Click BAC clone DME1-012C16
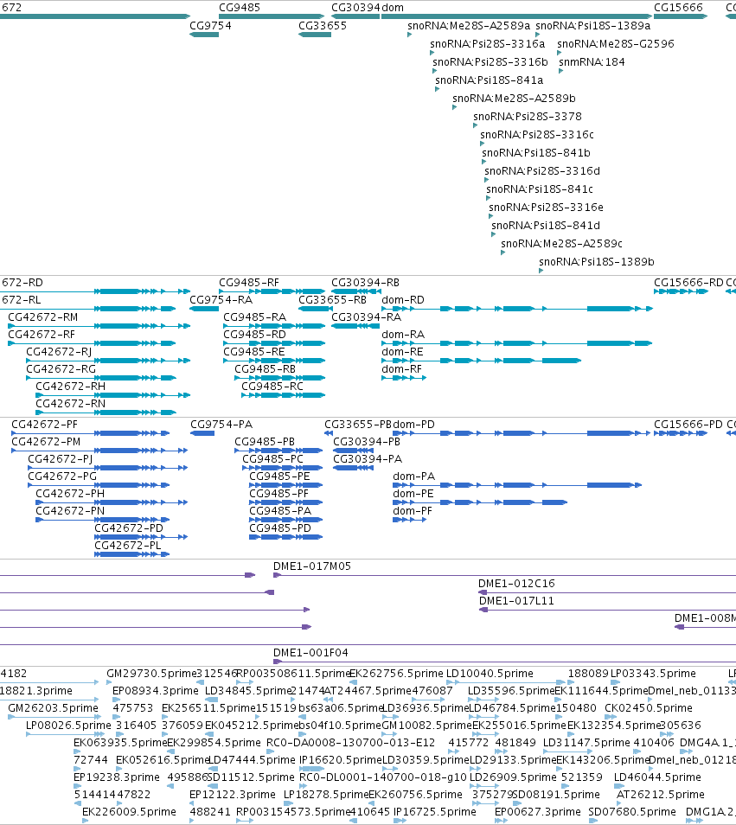 [x=516, y=584]
